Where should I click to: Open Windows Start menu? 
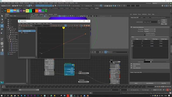2,96
